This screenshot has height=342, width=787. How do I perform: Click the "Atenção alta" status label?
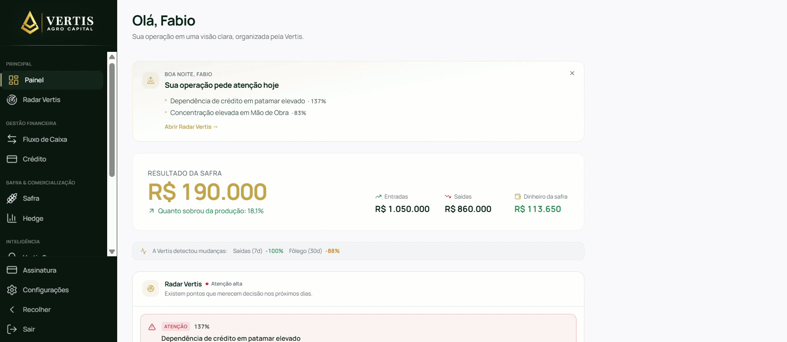coord(226,284)
